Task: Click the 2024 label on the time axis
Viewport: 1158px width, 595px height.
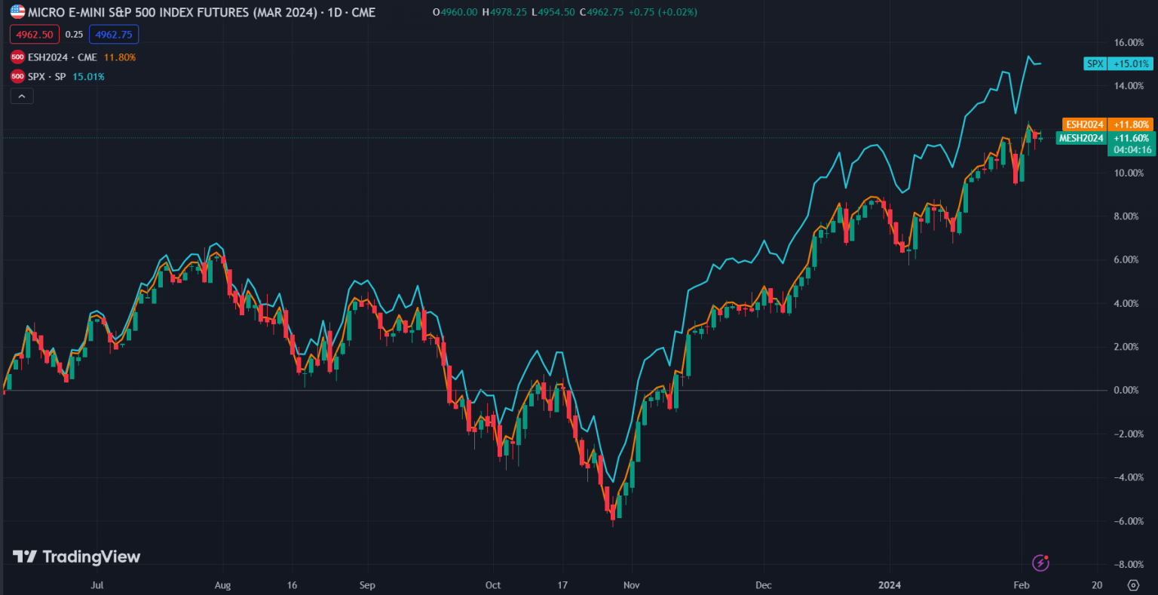Action: coord(890,585)
